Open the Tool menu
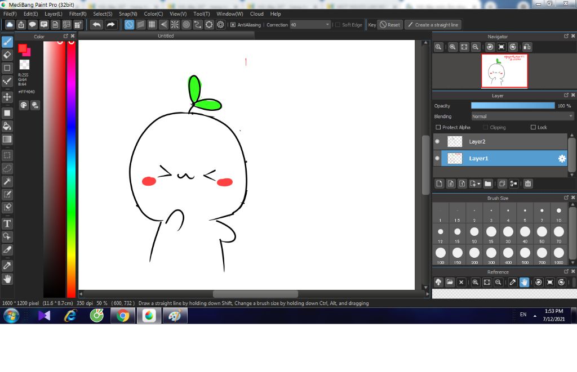Screen dimensions: 577x372 202,14
